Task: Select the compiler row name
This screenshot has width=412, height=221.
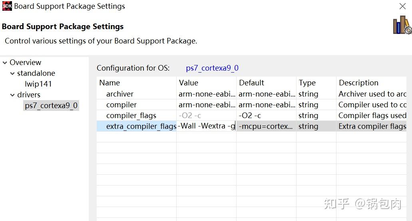Action: (x=121, y=105)
